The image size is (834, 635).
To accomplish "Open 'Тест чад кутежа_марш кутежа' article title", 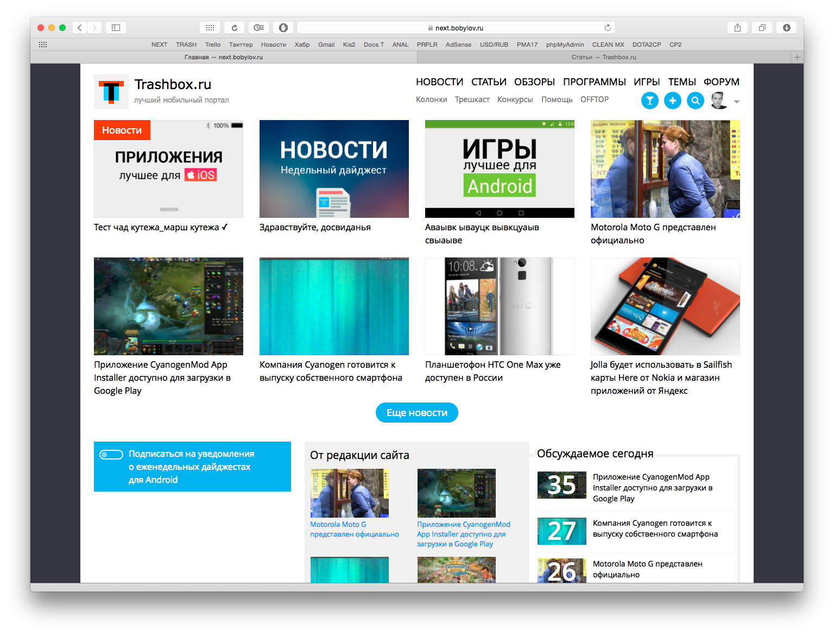I will [161, 228].
